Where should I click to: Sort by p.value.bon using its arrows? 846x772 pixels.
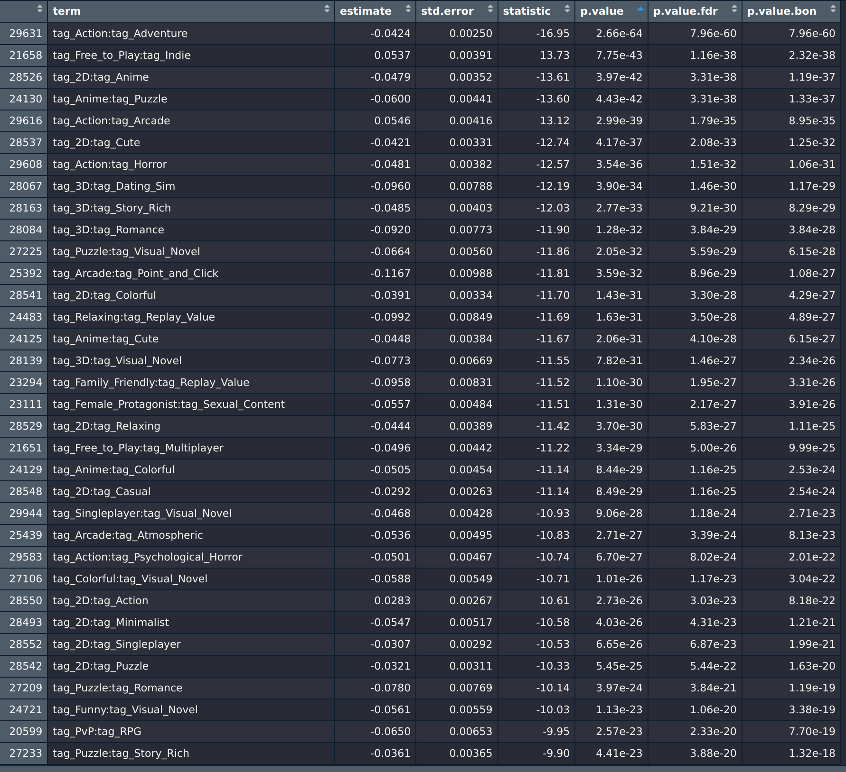[833, 9]
